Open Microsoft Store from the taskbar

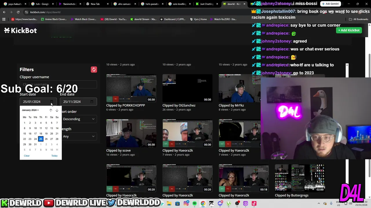(177, 203)
